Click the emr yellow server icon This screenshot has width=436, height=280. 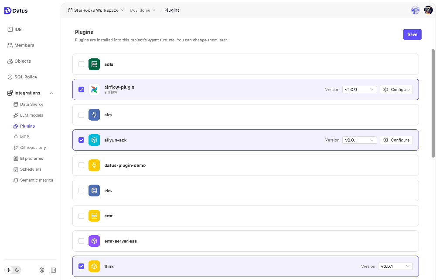click(x=94, y=216)
